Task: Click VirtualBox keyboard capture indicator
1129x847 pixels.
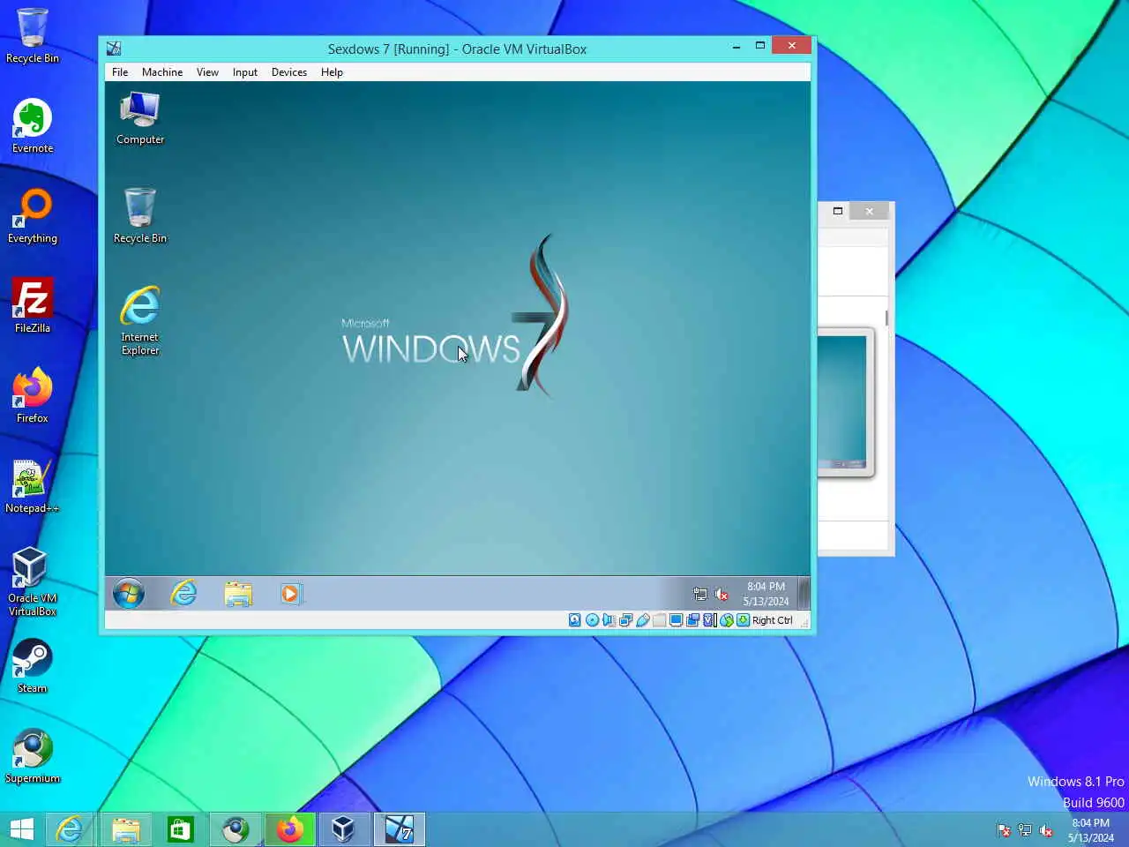Action: click(744, 620)
